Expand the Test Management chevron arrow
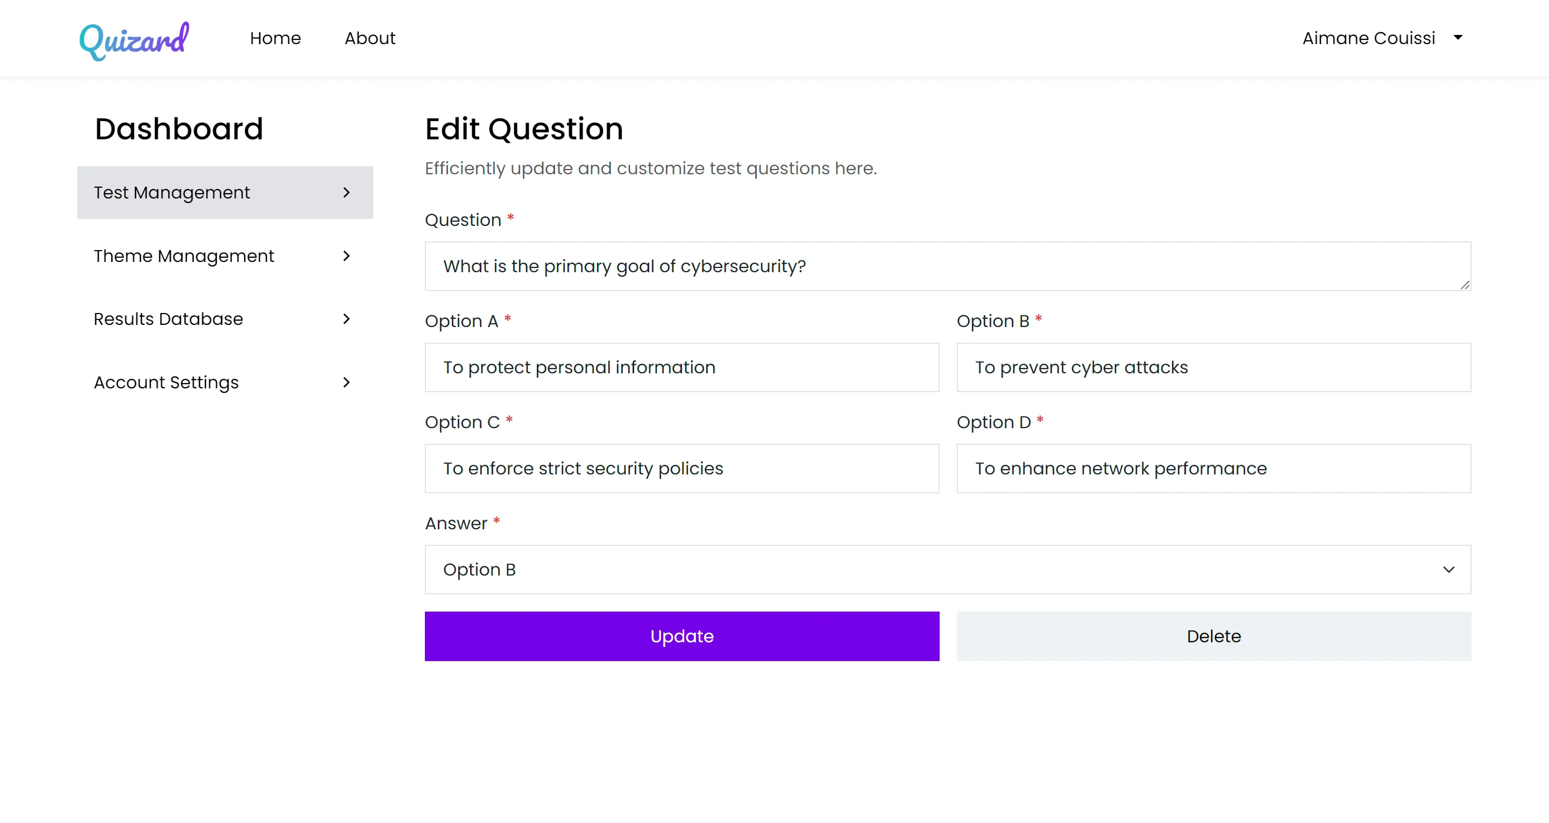The height and width of the screenshot is (823, 1549). [x=346, y=193]
